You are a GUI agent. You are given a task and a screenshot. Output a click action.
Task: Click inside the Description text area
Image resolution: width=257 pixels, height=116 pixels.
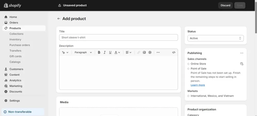pyautogui.click(x=118, y=73)
